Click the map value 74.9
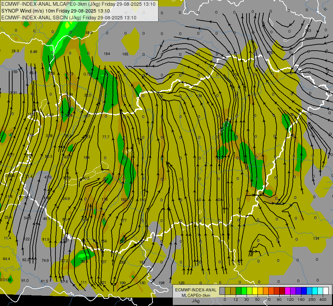 [45, 260]
